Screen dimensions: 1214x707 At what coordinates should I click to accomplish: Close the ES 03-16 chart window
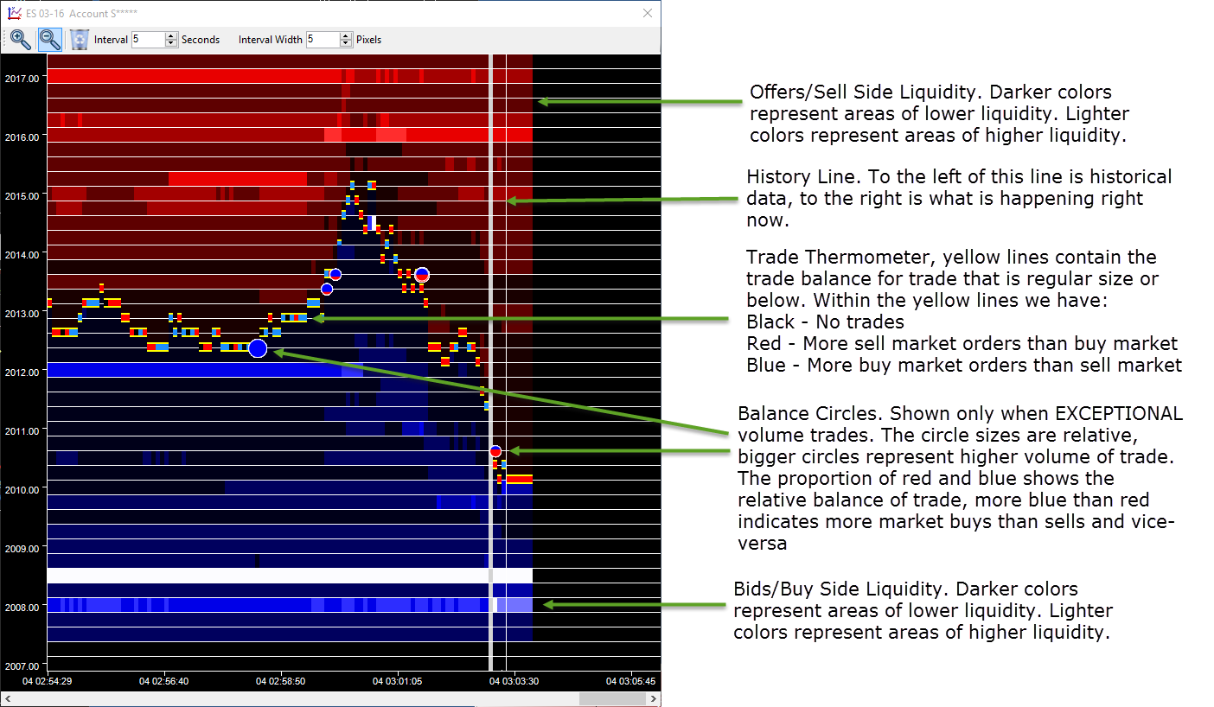648,13
